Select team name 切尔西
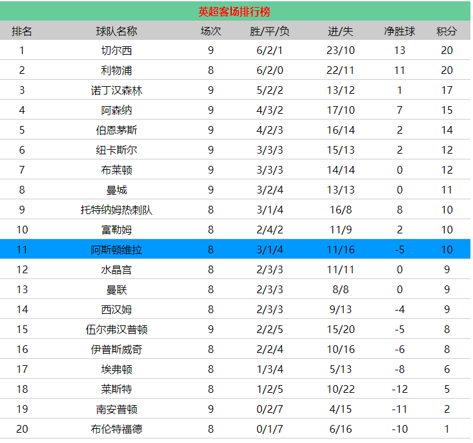The image size is (473, 443). 116,50
